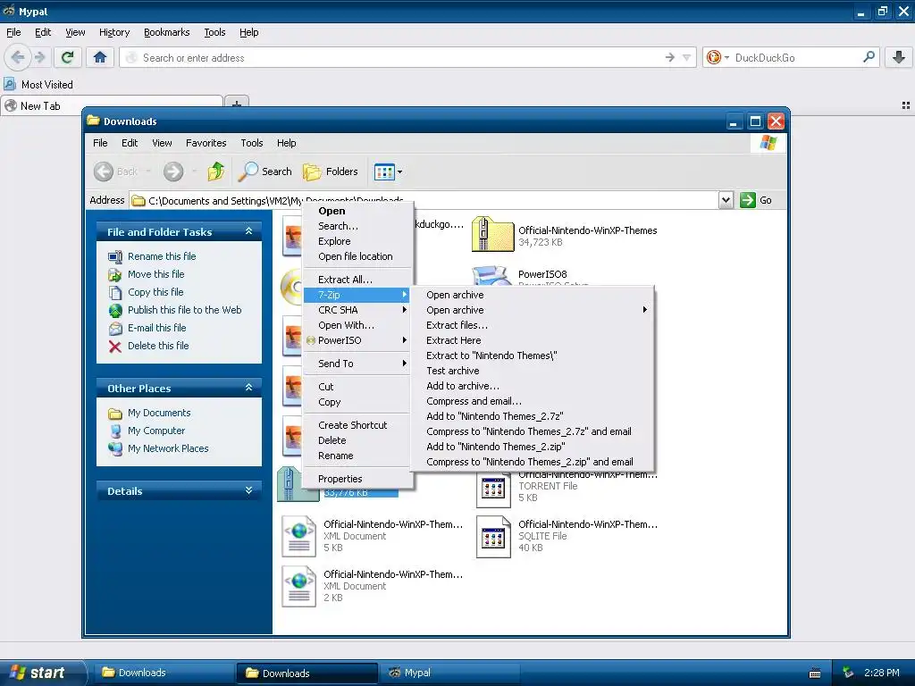Click Explorer Back button
The image size is (915, 686).
coord(122,171)
